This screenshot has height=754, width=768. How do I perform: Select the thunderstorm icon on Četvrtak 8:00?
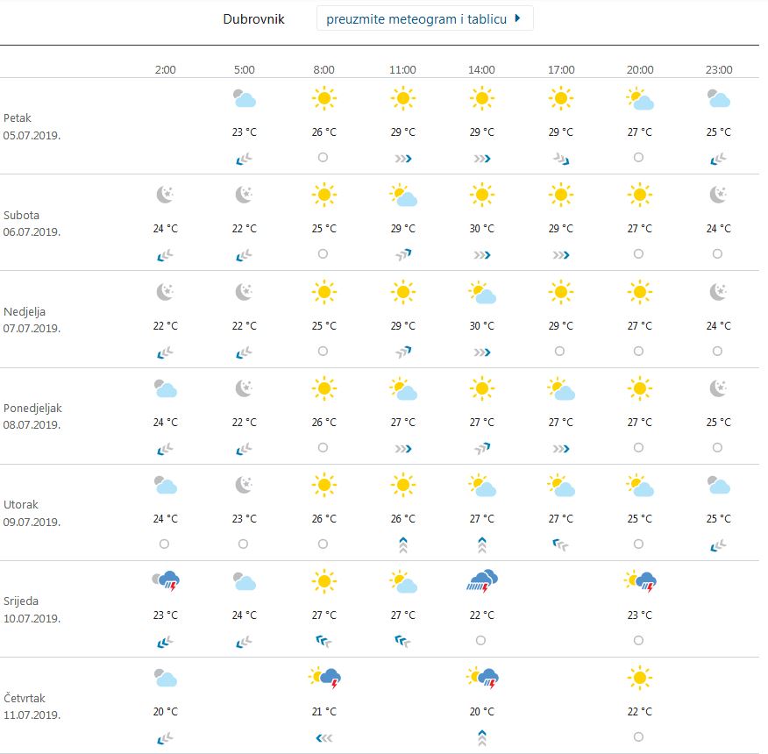[x=324, y=678]
